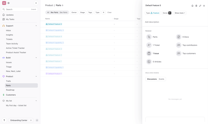Image resolution: width=208 pixels, height=124 pixels.
Task: Open Roadmap under Product
Action: [x=10, y=90]
